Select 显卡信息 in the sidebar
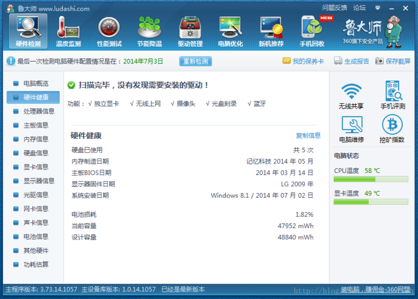 tap(33, 167)
